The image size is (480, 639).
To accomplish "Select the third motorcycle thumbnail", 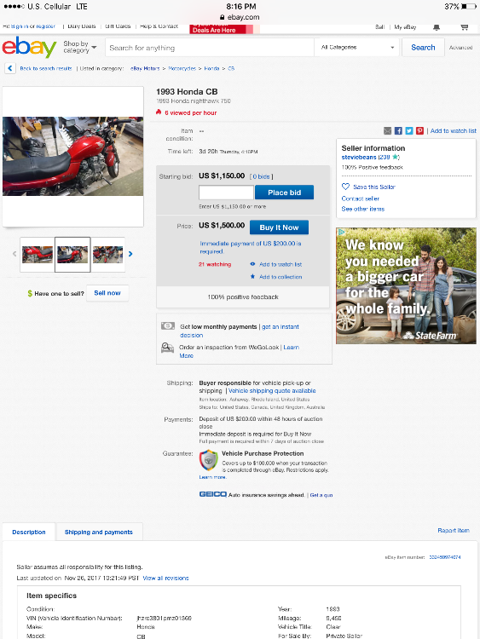I will click(107, 255).
